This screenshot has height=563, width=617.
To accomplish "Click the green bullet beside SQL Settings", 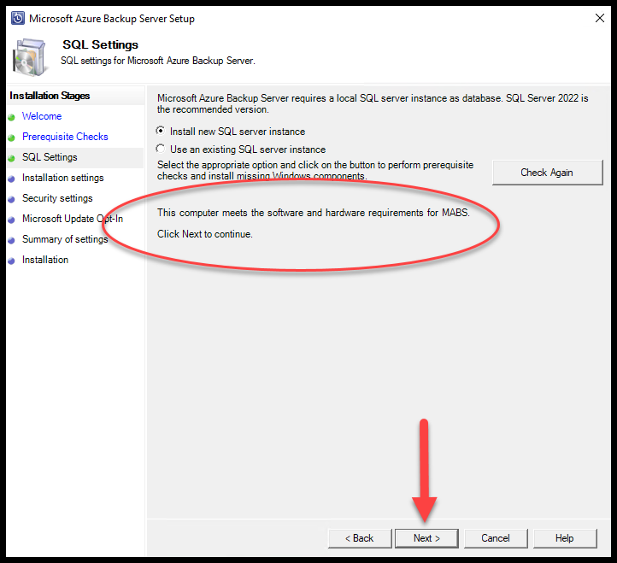I will [12, 158].
